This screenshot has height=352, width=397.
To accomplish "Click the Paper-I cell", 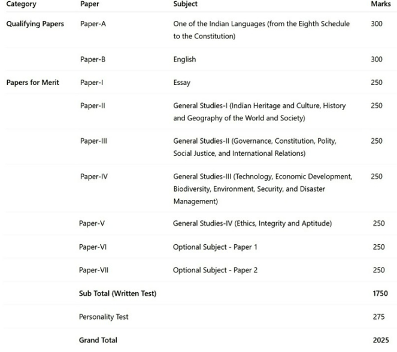I will pos(92,83).
